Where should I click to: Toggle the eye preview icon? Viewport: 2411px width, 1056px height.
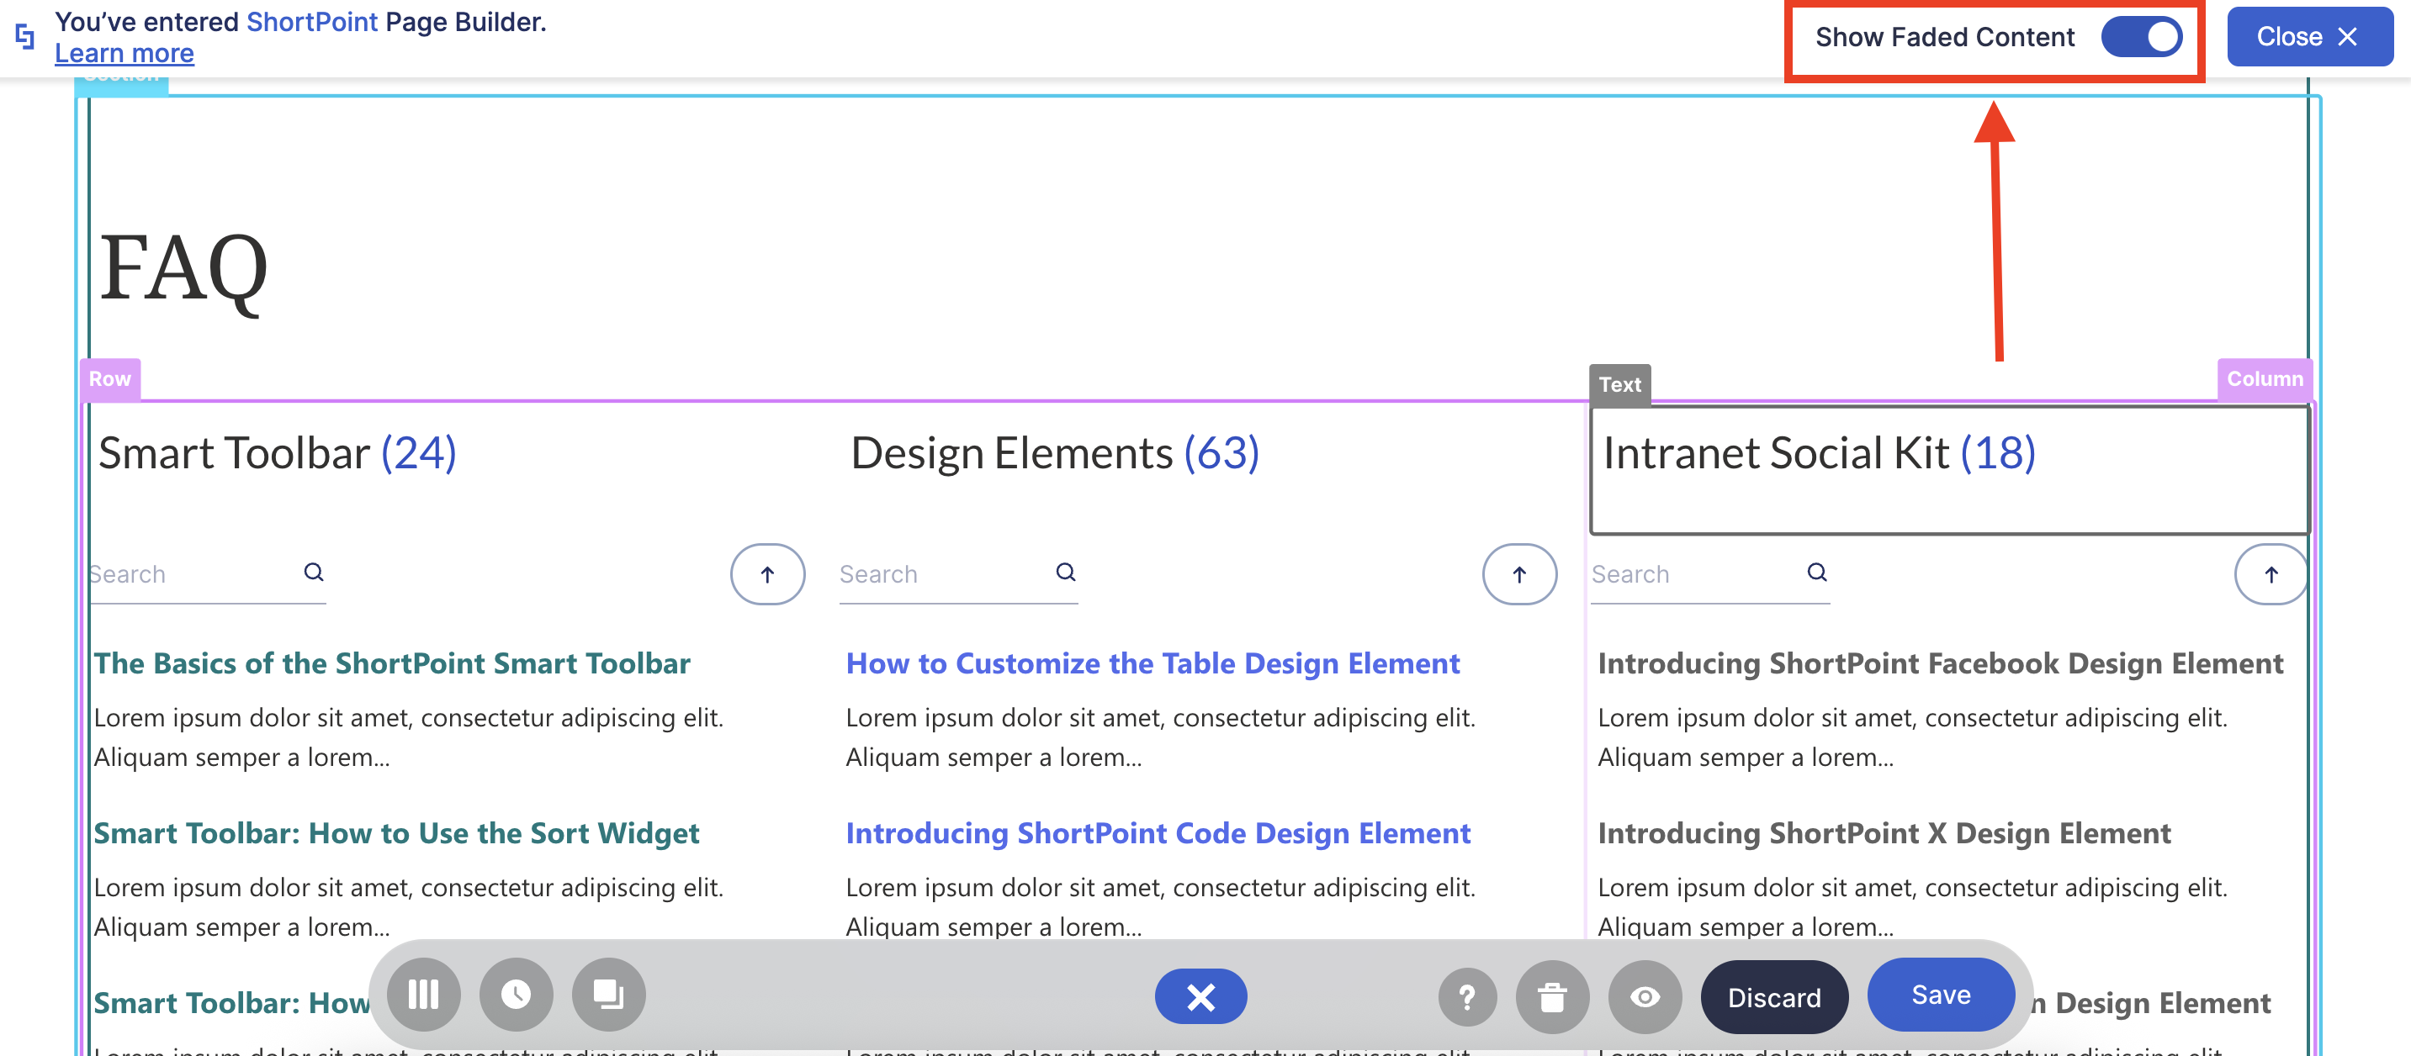(x=1645, y=997)
